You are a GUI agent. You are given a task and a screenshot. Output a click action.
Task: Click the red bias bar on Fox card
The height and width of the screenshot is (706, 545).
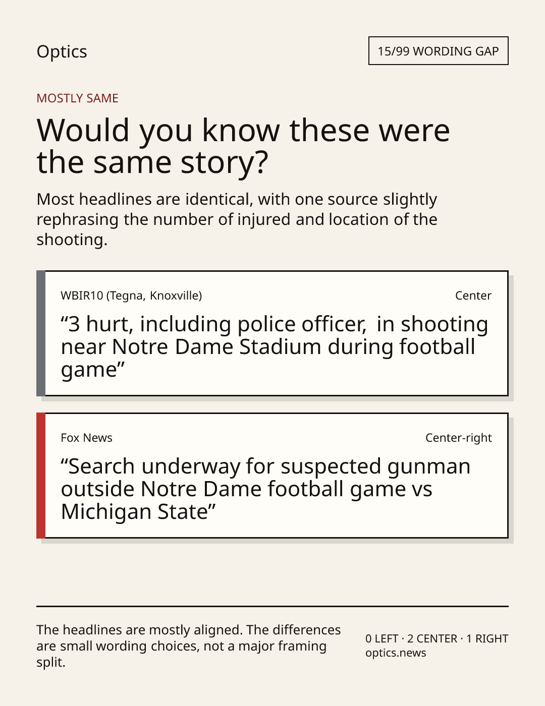click(x=41, y=476)
